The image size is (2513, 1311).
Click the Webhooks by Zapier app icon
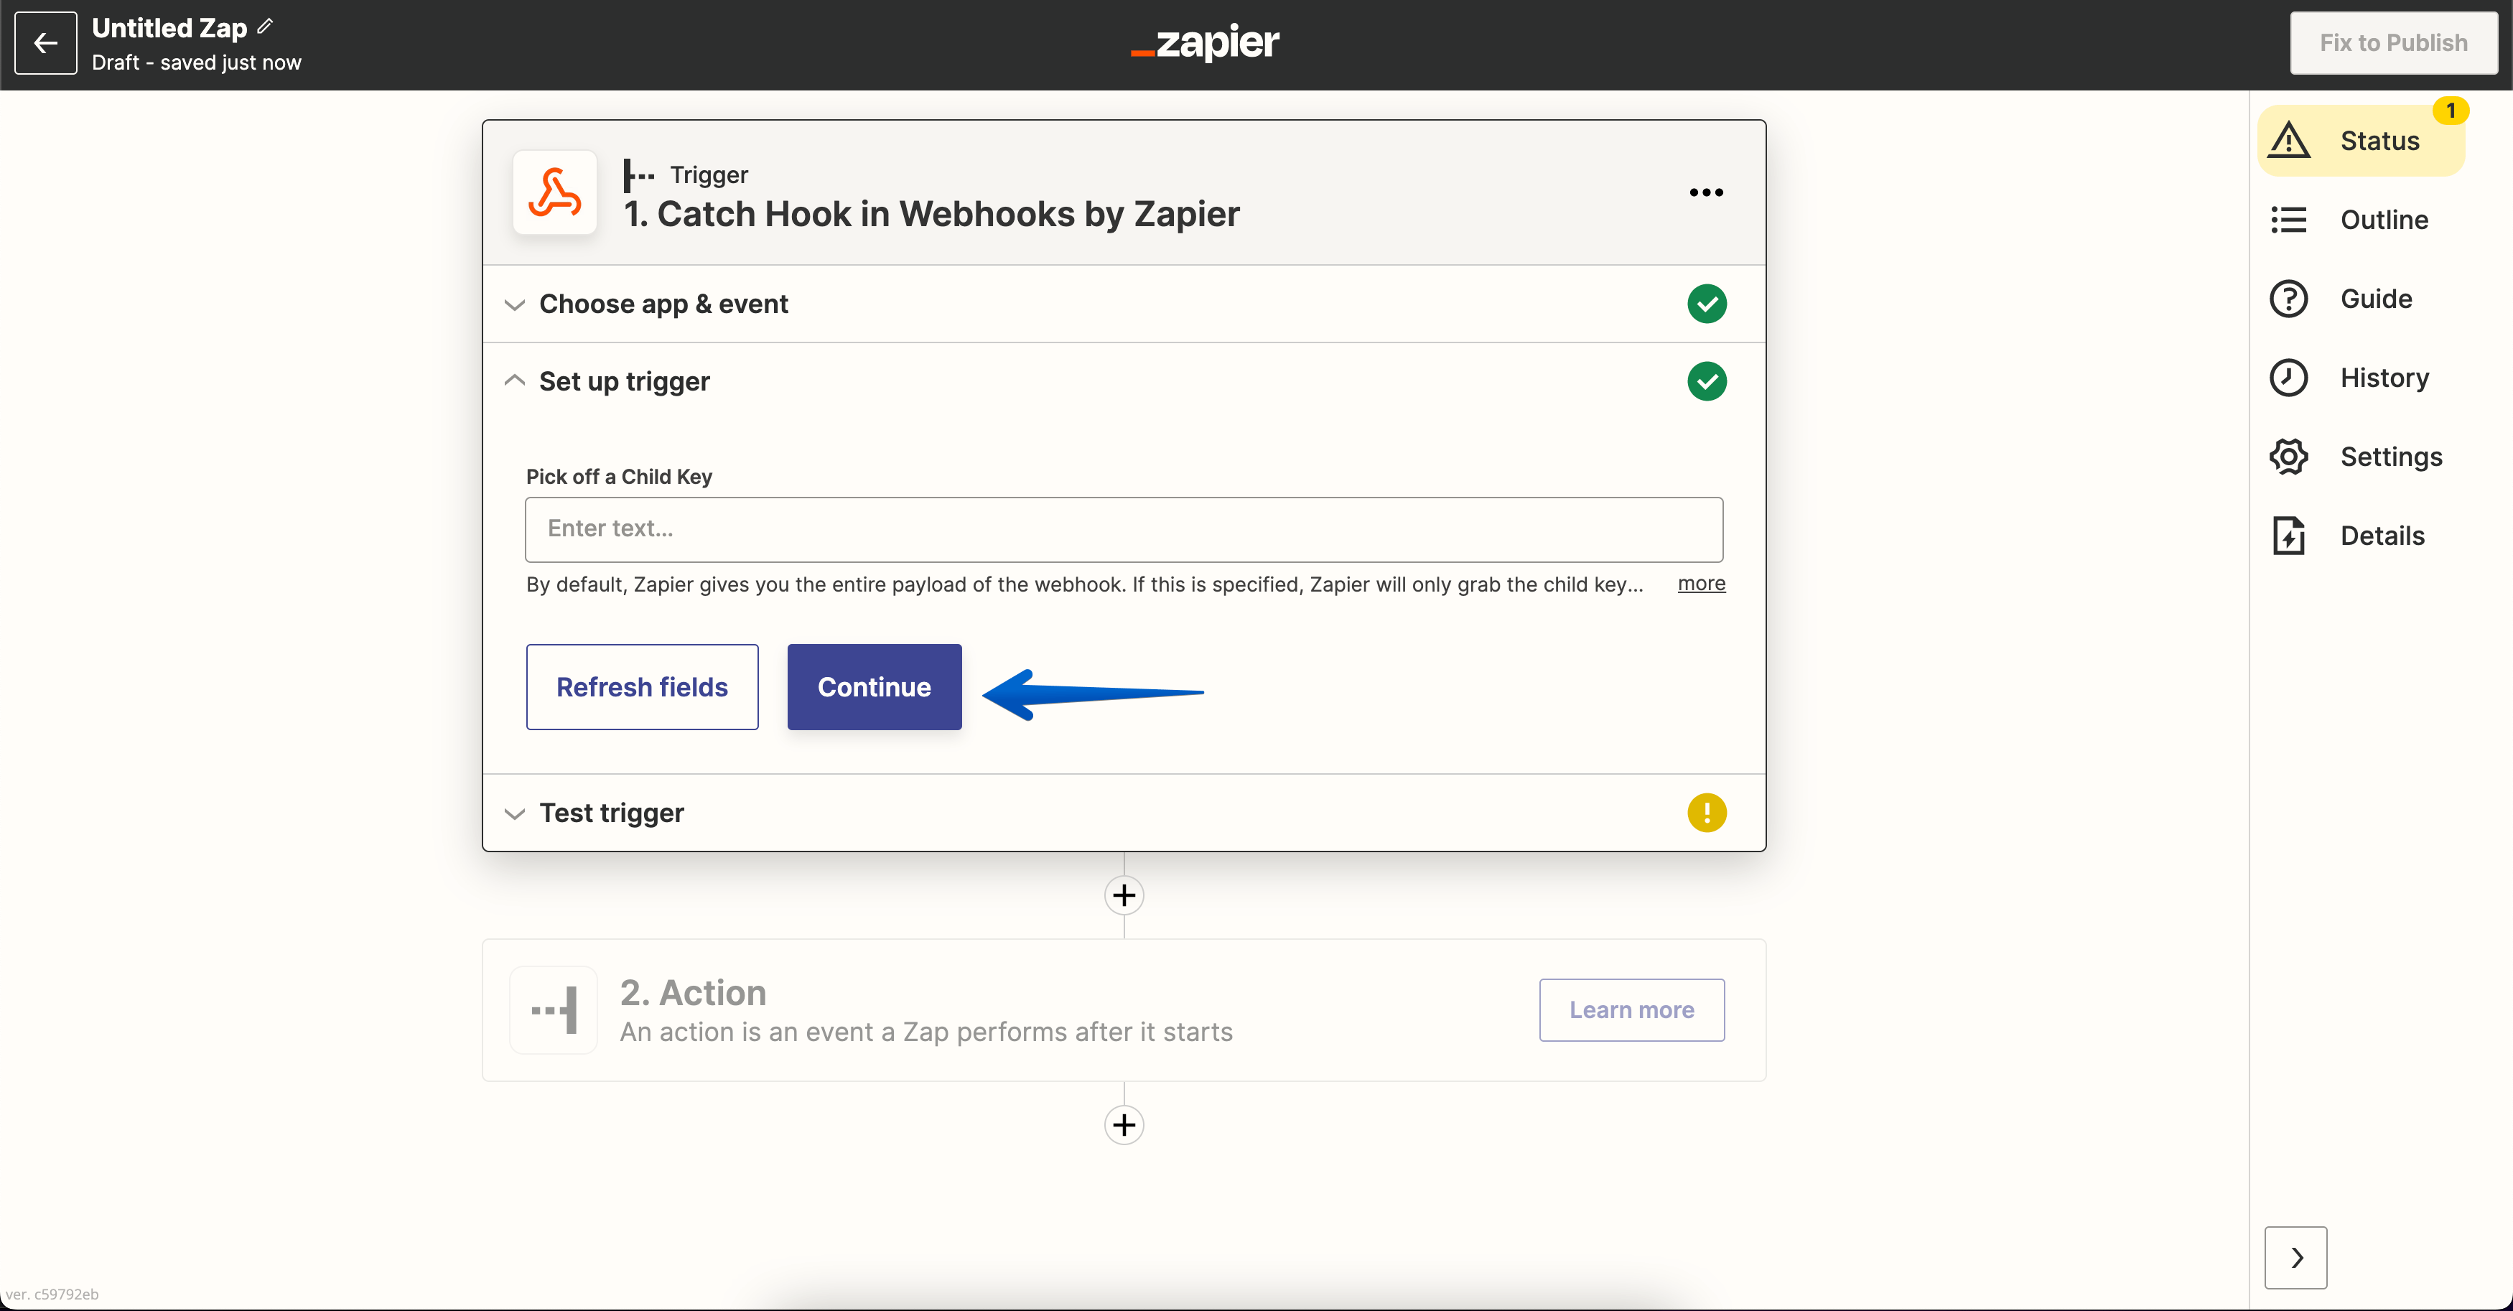pyautogui.click(x=554, y=192)
